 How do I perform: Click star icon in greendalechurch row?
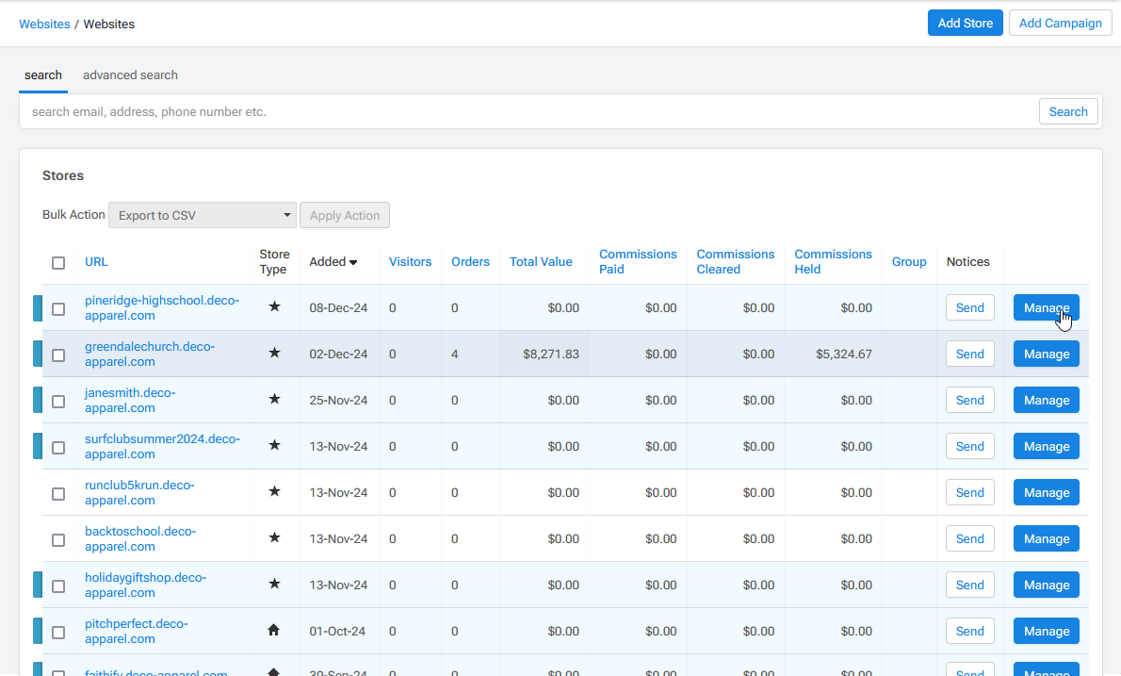tap(274, 353)
